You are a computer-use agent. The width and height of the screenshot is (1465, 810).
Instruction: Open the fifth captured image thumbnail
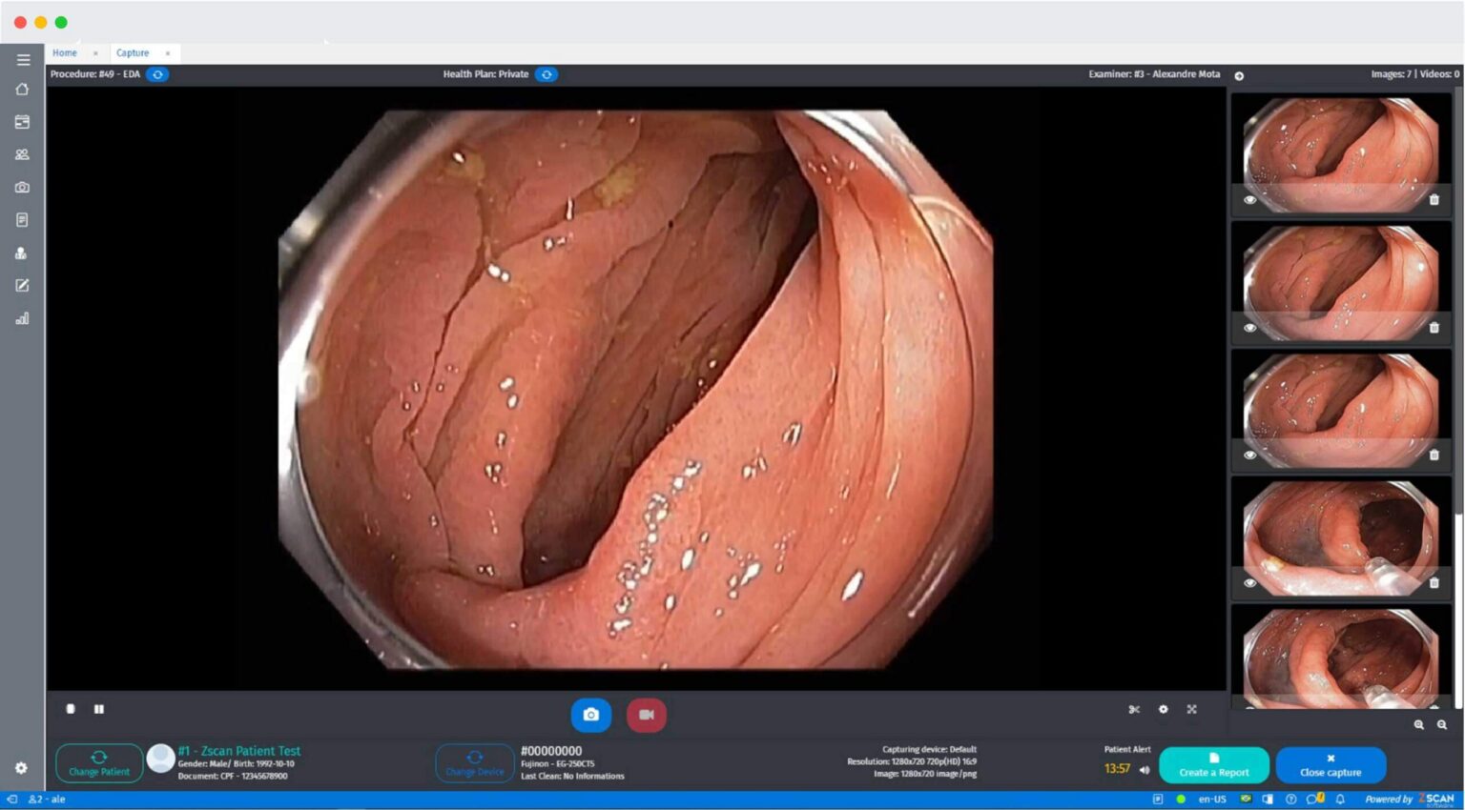coord(1339,658)
